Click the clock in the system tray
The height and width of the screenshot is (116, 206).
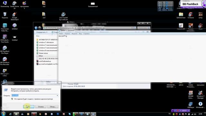(200, 114)
